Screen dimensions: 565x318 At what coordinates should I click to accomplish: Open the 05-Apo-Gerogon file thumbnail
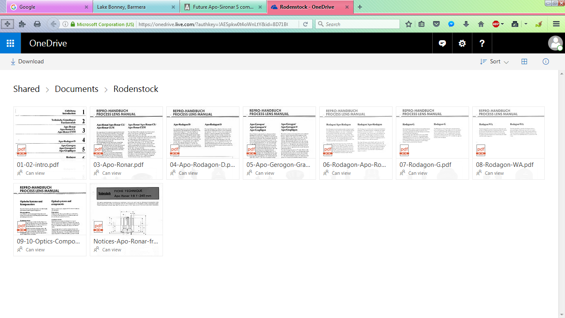click(x=279, y=132)
